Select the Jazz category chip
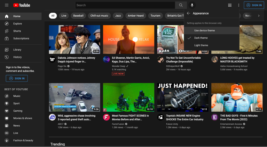Image resolution: width=267 pixels, height=147 pixels. click(x=118, y=16)
